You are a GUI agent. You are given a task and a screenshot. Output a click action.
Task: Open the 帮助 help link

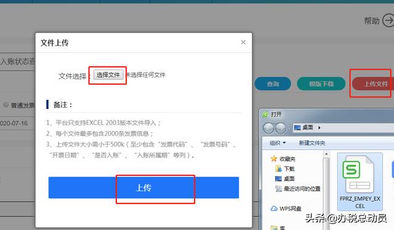(x=372, y=20)
